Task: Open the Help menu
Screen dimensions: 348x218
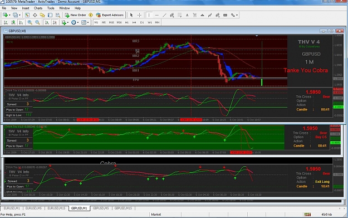Action: (77, 8)
